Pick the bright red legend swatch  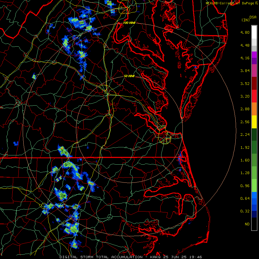(x=254, y=96)
